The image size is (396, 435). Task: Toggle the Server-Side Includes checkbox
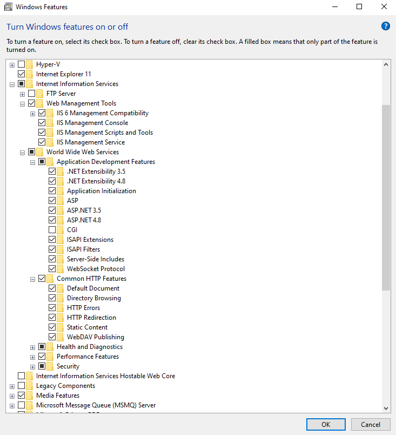(52, 259)
